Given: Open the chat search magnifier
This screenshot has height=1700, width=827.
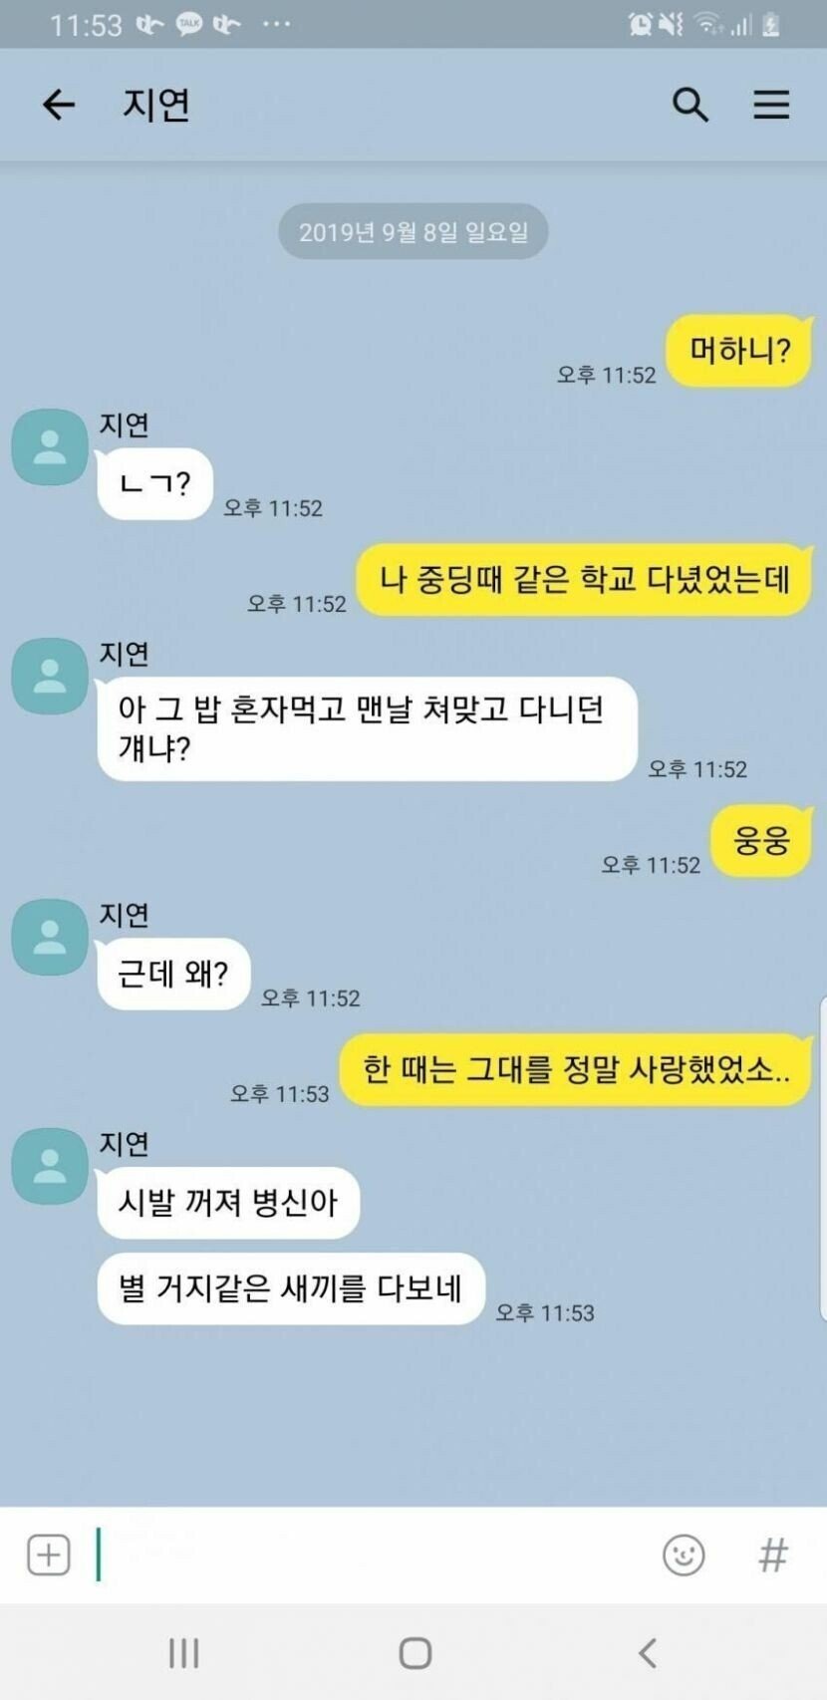Looking at the screenshot, I should (689, 105).
